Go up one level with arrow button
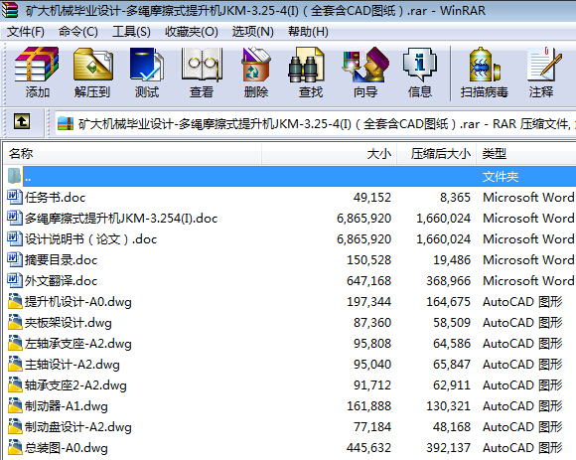Image resolution: width=576 pixels, height=460 pixels. [22, 121]
